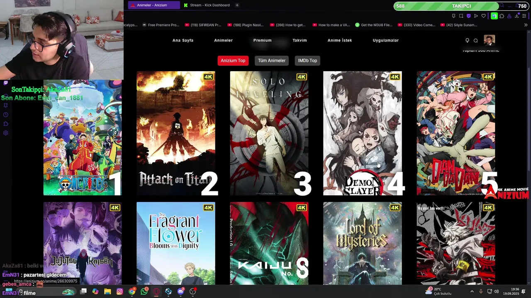531x298 pixels.
Task: Open the Uygulamalar menu item
Action: point(385,40)
